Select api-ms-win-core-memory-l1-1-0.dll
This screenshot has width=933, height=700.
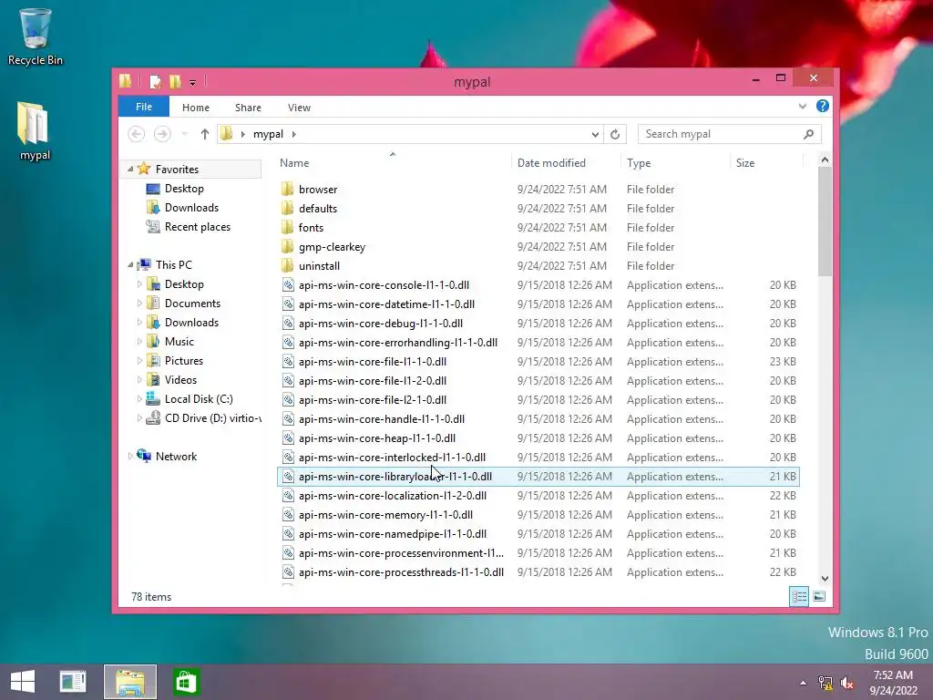point(385,515)
